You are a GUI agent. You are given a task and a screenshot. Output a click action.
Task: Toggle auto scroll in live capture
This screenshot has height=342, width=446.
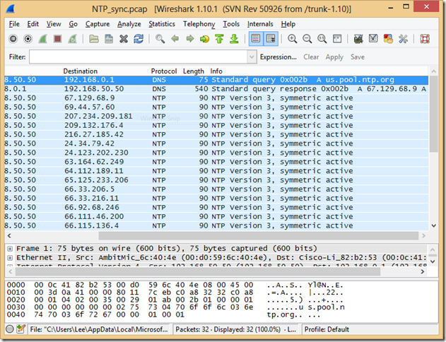click(271, 39)
